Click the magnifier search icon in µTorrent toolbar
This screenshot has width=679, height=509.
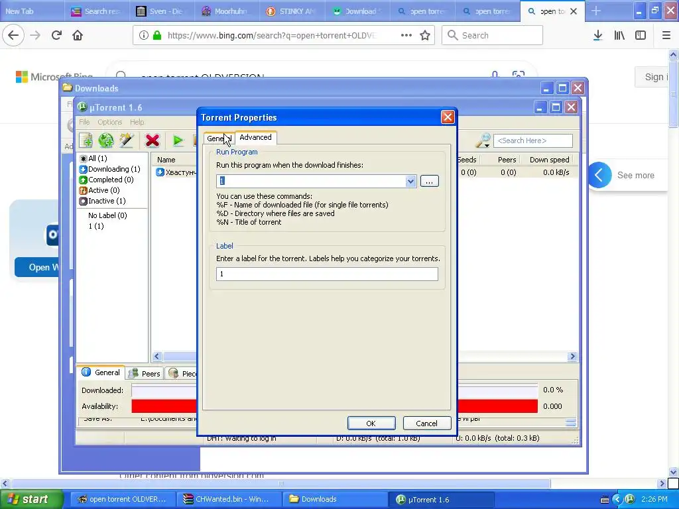click(x=483, y=141)
